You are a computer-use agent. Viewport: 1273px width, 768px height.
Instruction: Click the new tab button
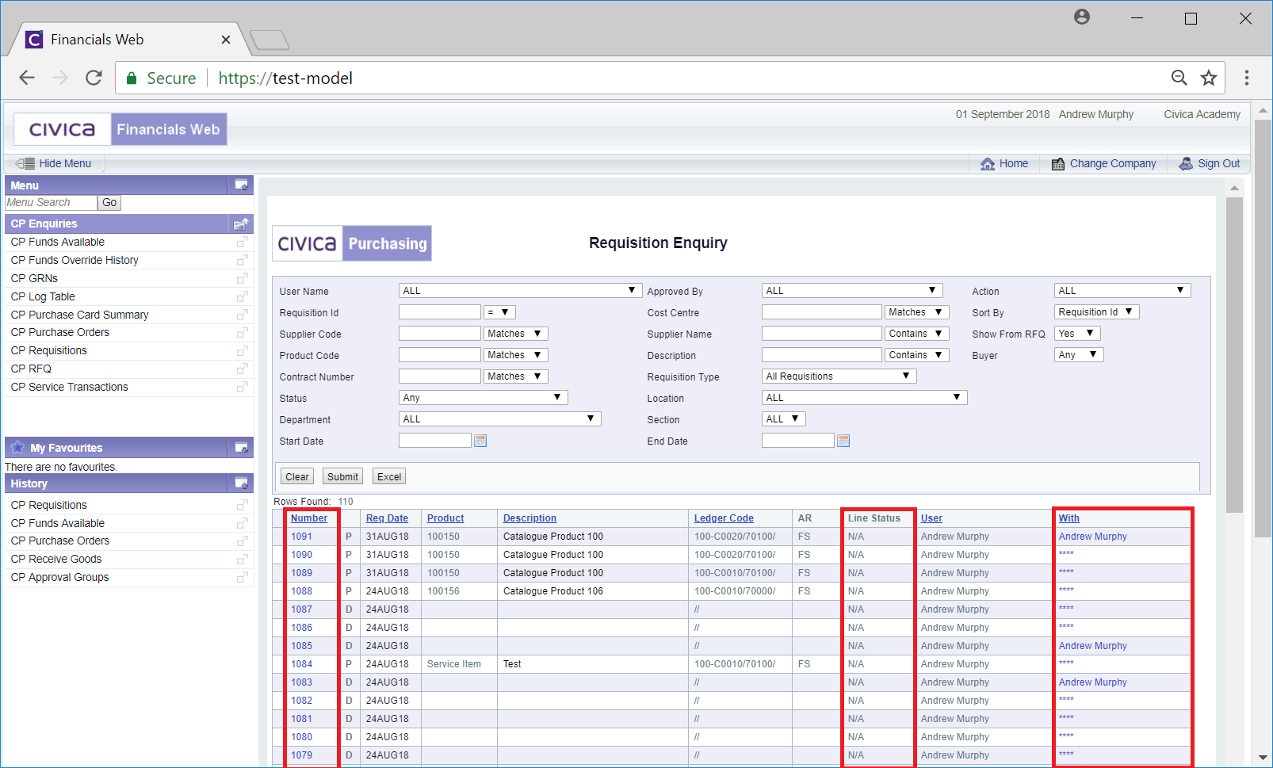(x=269, y=40)
